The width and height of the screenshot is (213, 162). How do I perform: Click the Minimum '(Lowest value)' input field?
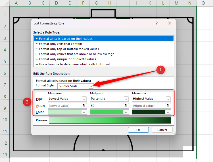tap(64, 106)
